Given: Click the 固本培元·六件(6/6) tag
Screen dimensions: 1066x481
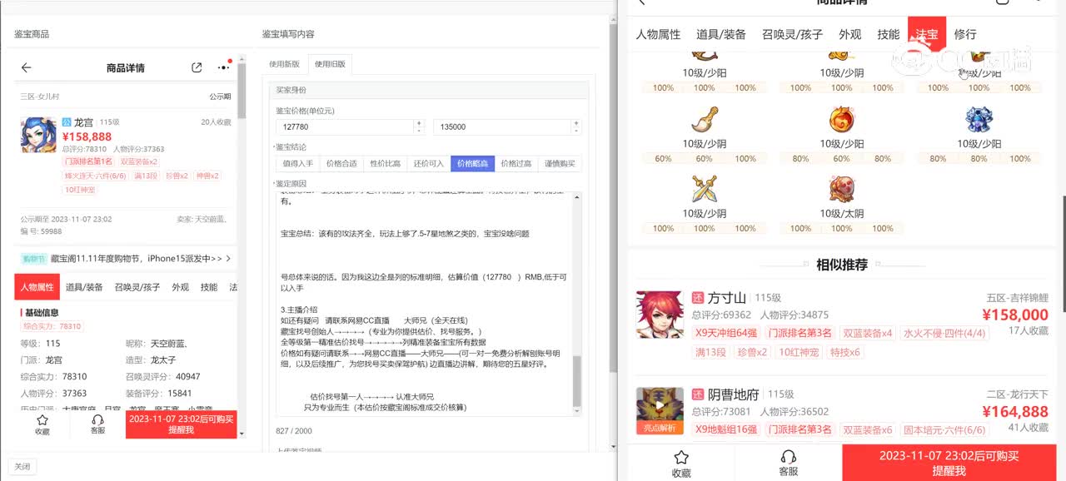Looking at the screenshot, I should click(945, 429).
